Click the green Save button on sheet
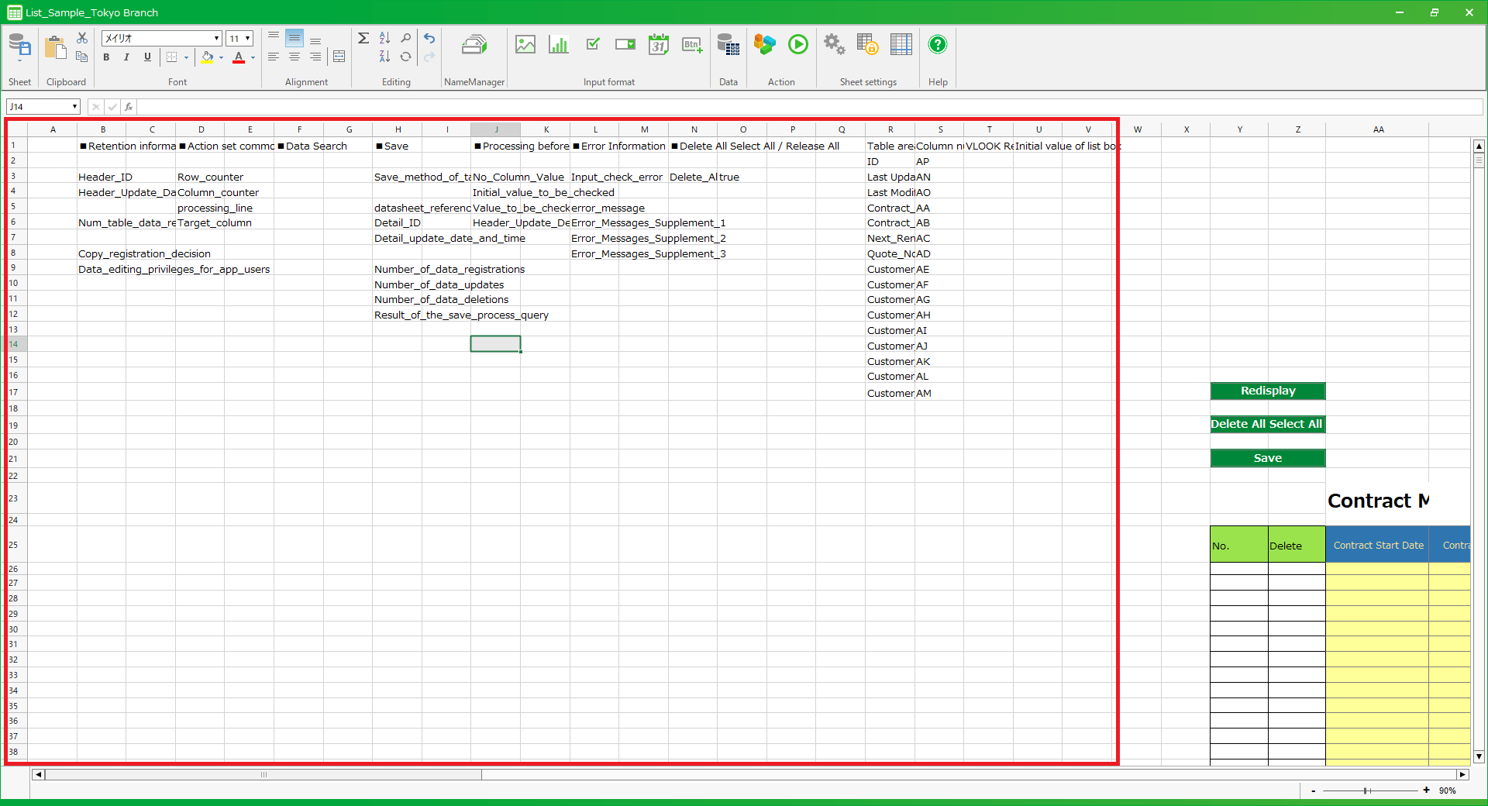 1267,458
